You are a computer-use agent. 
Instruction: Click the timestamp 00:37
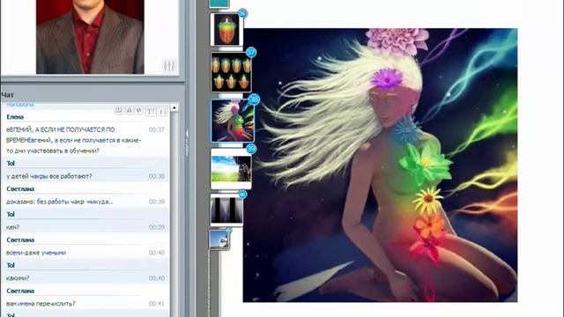[x=157, y=129]
